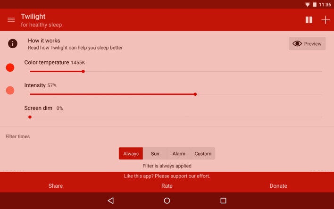Click the Intensity light red circle swatch
This screenshot has width=334, height=209.
[x=10, y=90]
